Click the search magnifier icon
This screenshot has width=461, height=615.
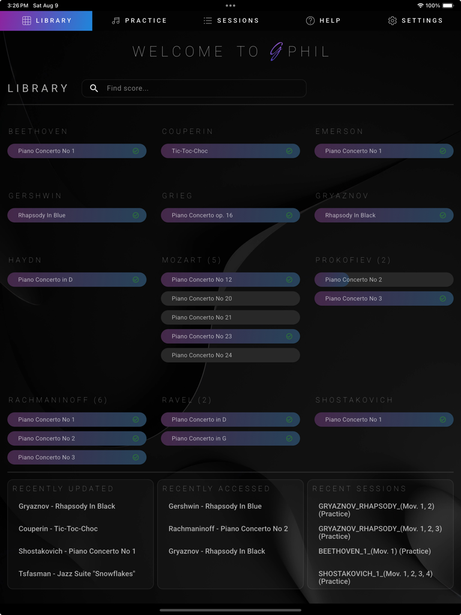coord(94,88)
